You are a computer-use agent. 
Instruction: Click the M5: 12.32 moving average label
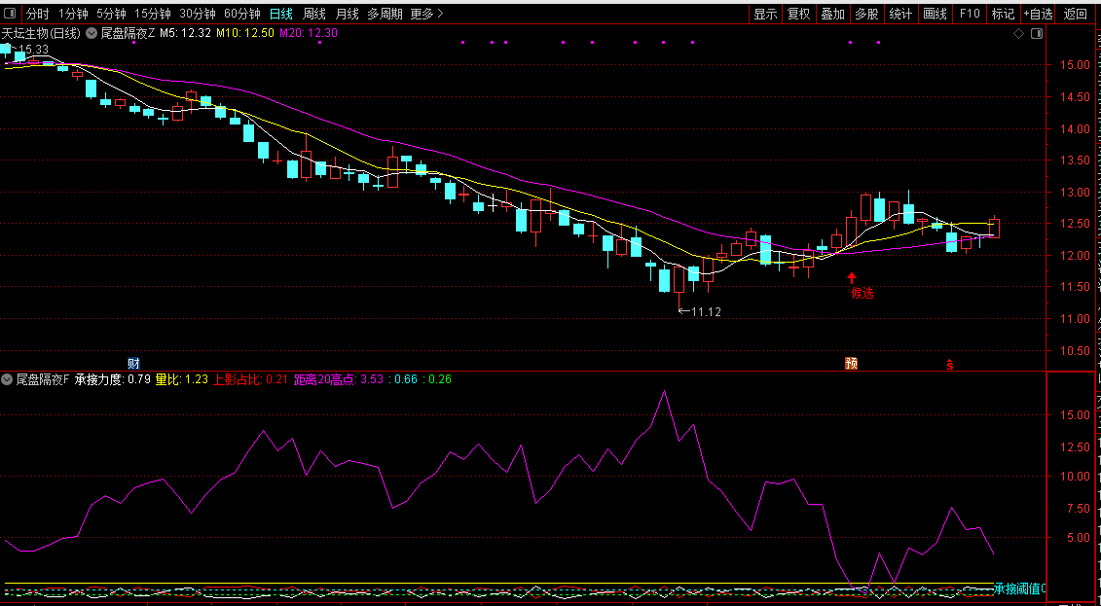pyautogui.click(x=185, y=33)
